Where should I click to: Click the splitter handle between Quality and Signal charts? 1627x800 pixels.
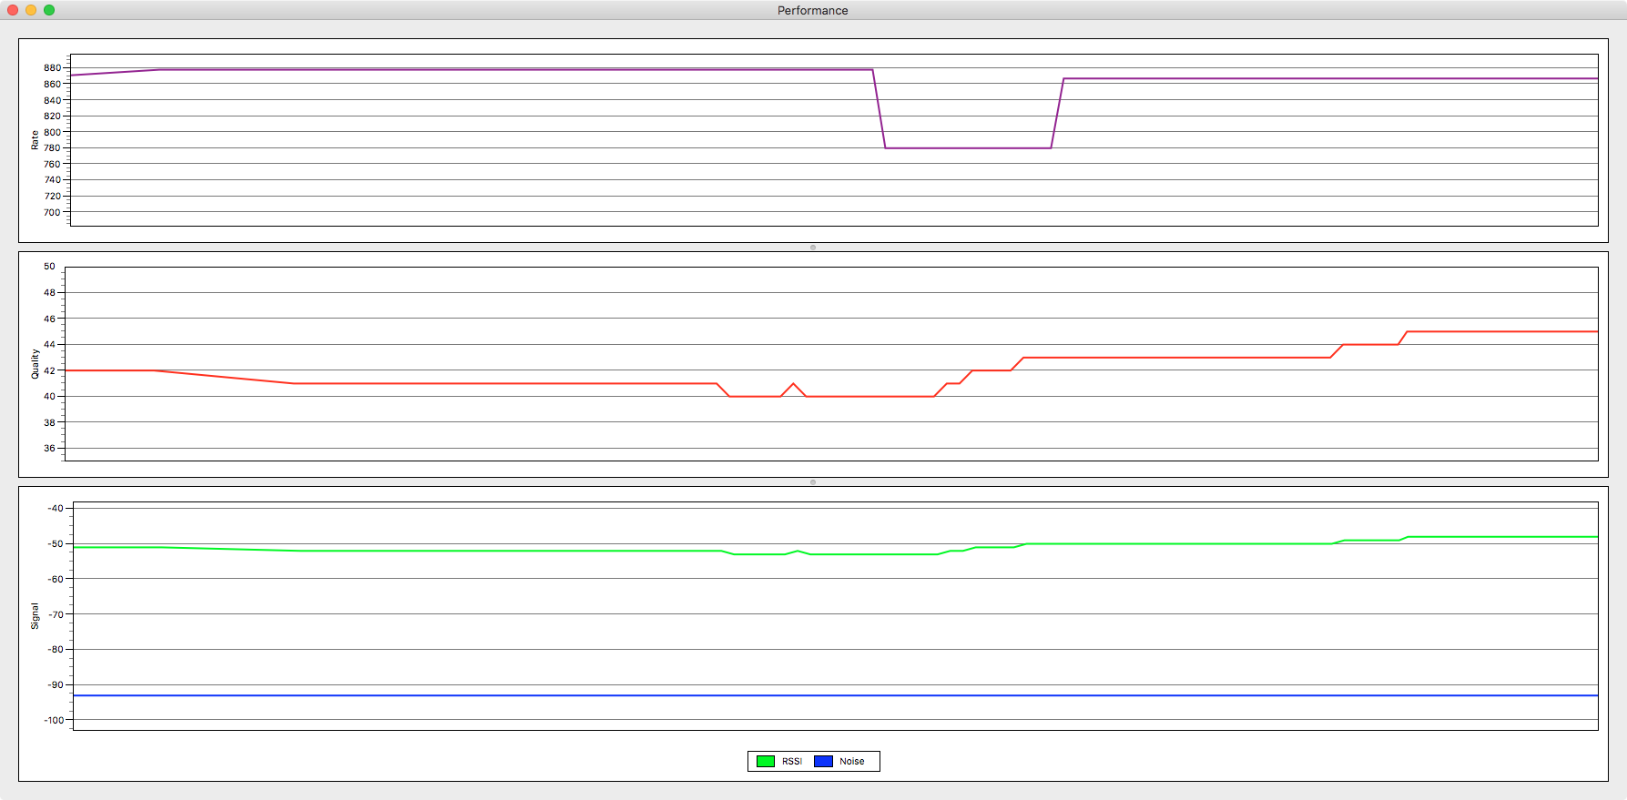coord(813,482)
